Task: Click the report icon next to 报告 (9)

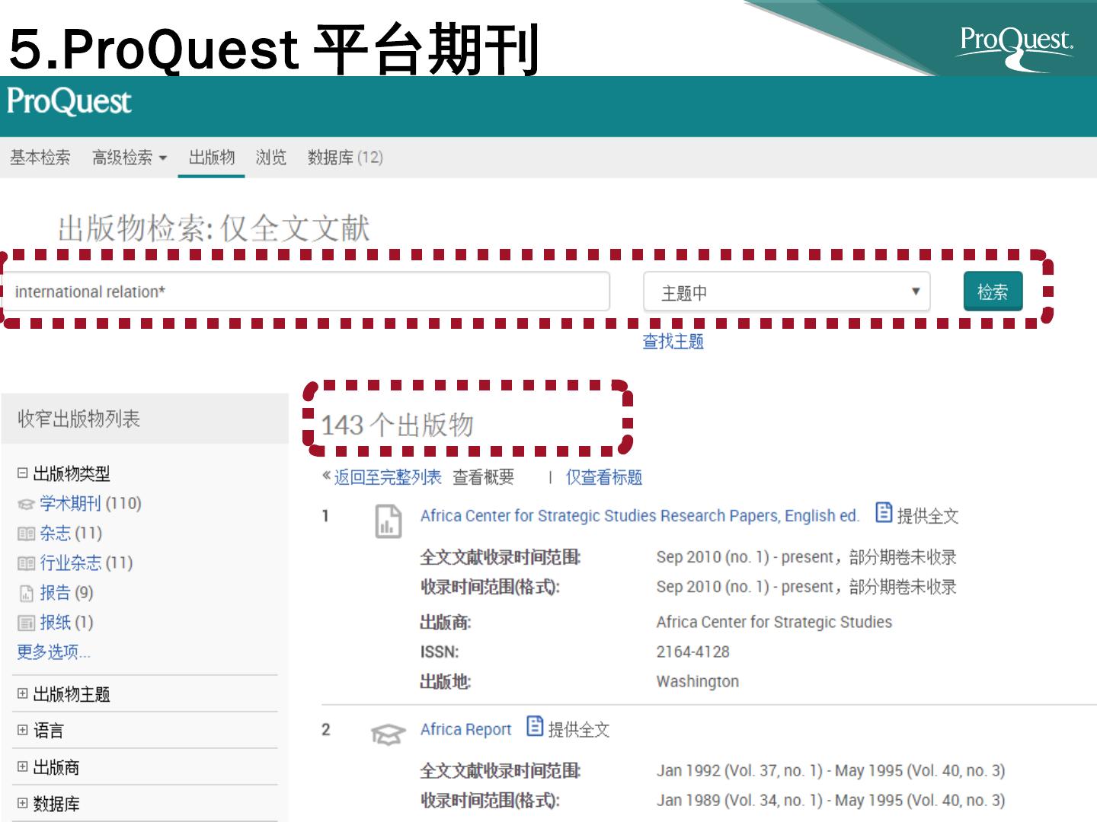Action: pyautogui.click(x=26, y=594)
